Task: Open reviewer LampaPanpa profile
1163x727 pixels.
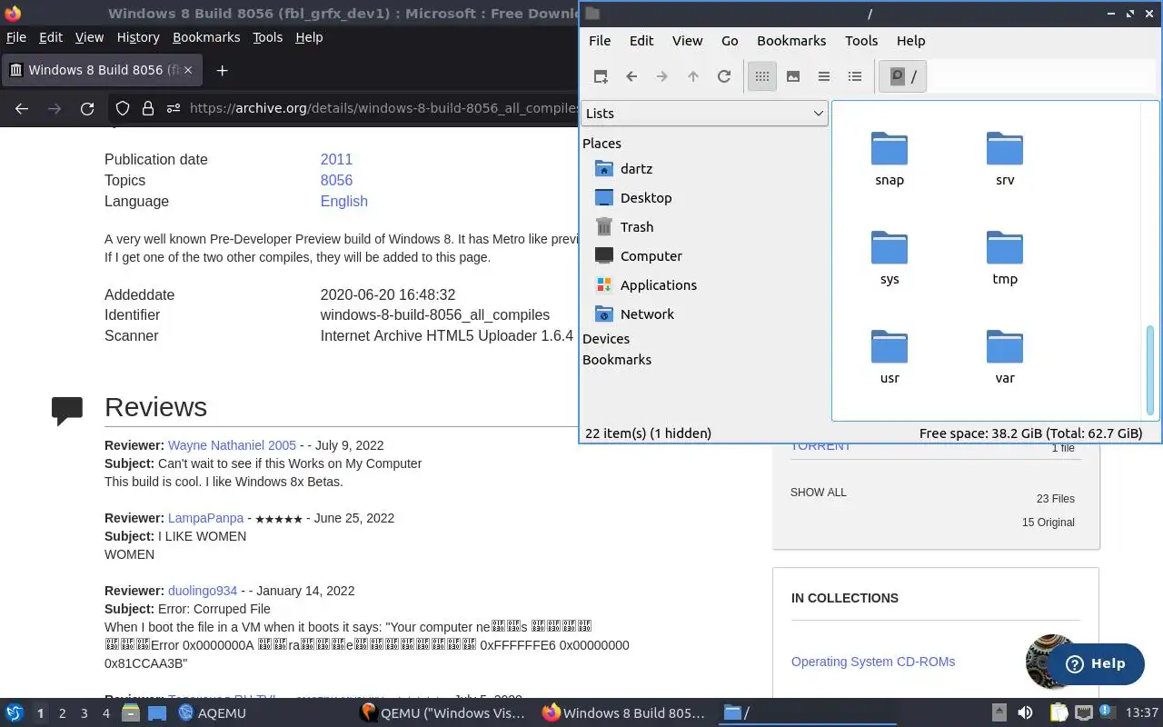Action: point(206,518)
